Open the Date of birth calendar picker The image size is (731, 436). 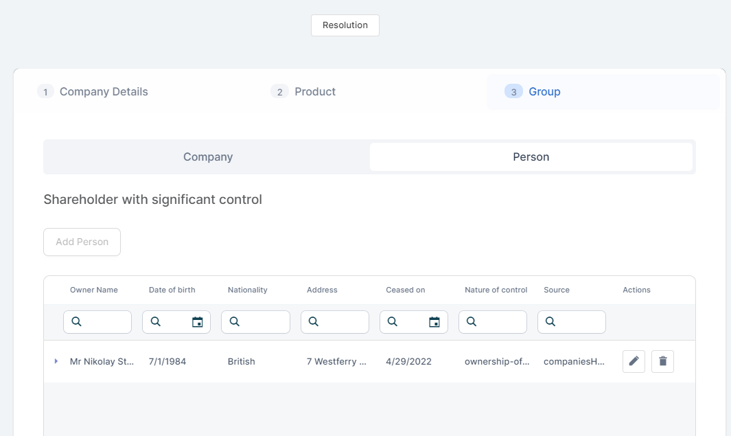point(198,322)
